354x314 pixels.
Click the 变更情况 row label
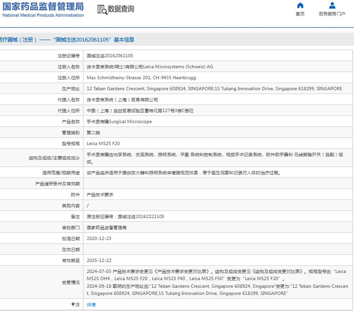click(x=71, y=283)
